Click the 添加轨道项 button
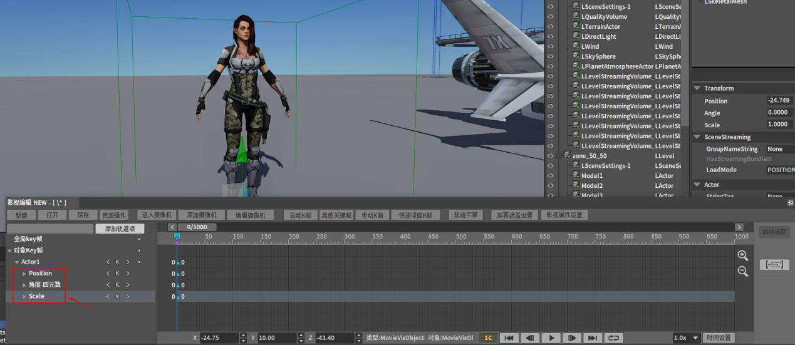The height and width of the screenshot is (345, 795). click(120, 229)
